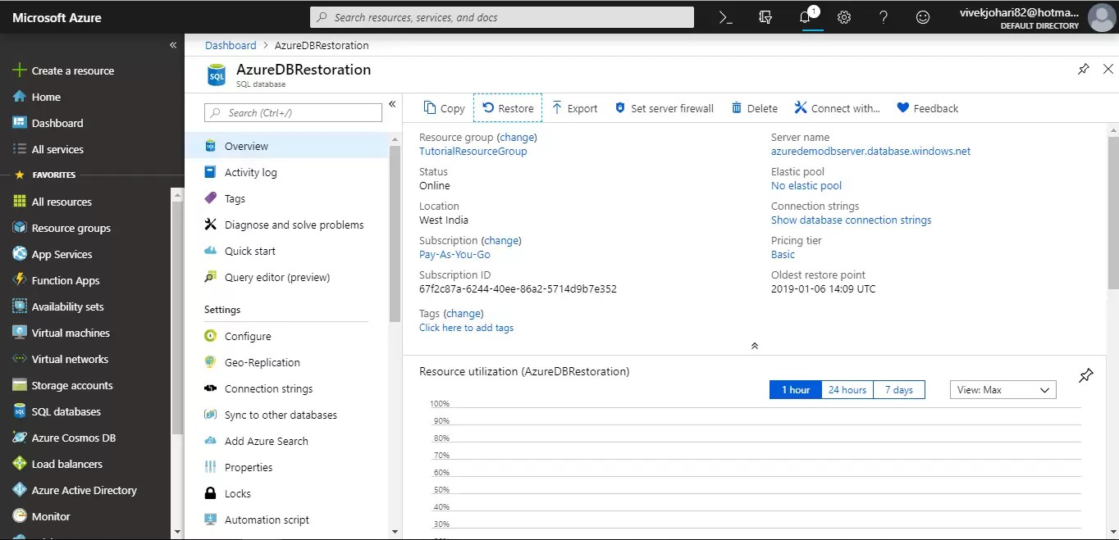Click the Restore toolbar button
The image size is (1119, 540).
[508, 108]
